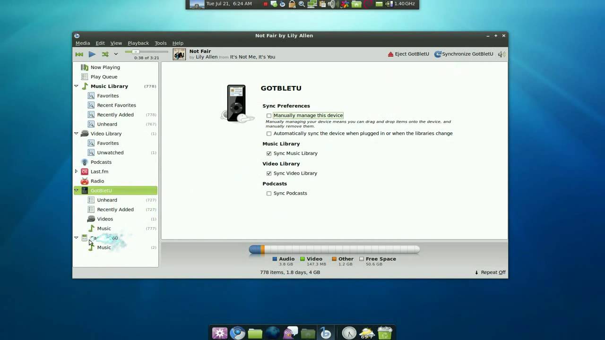Collapse the Music Library tree
The height and width of the screenshot is (340, 605).
coord(76,86)
